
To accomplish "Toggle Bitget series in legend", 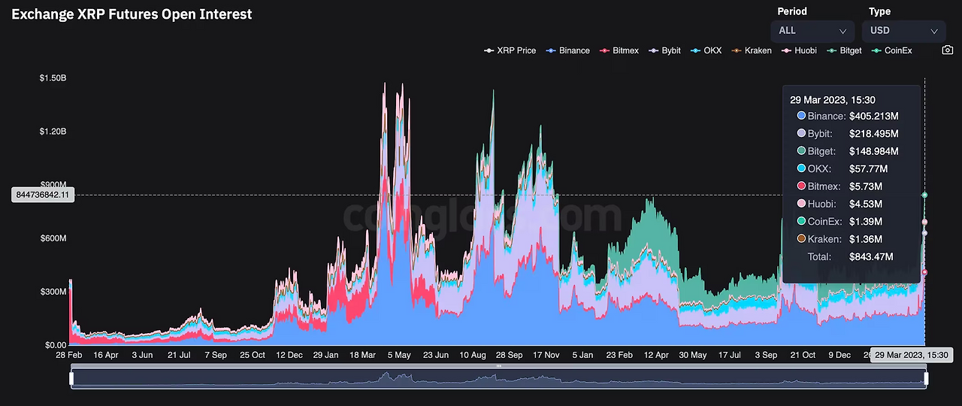I will click(845, 50).
